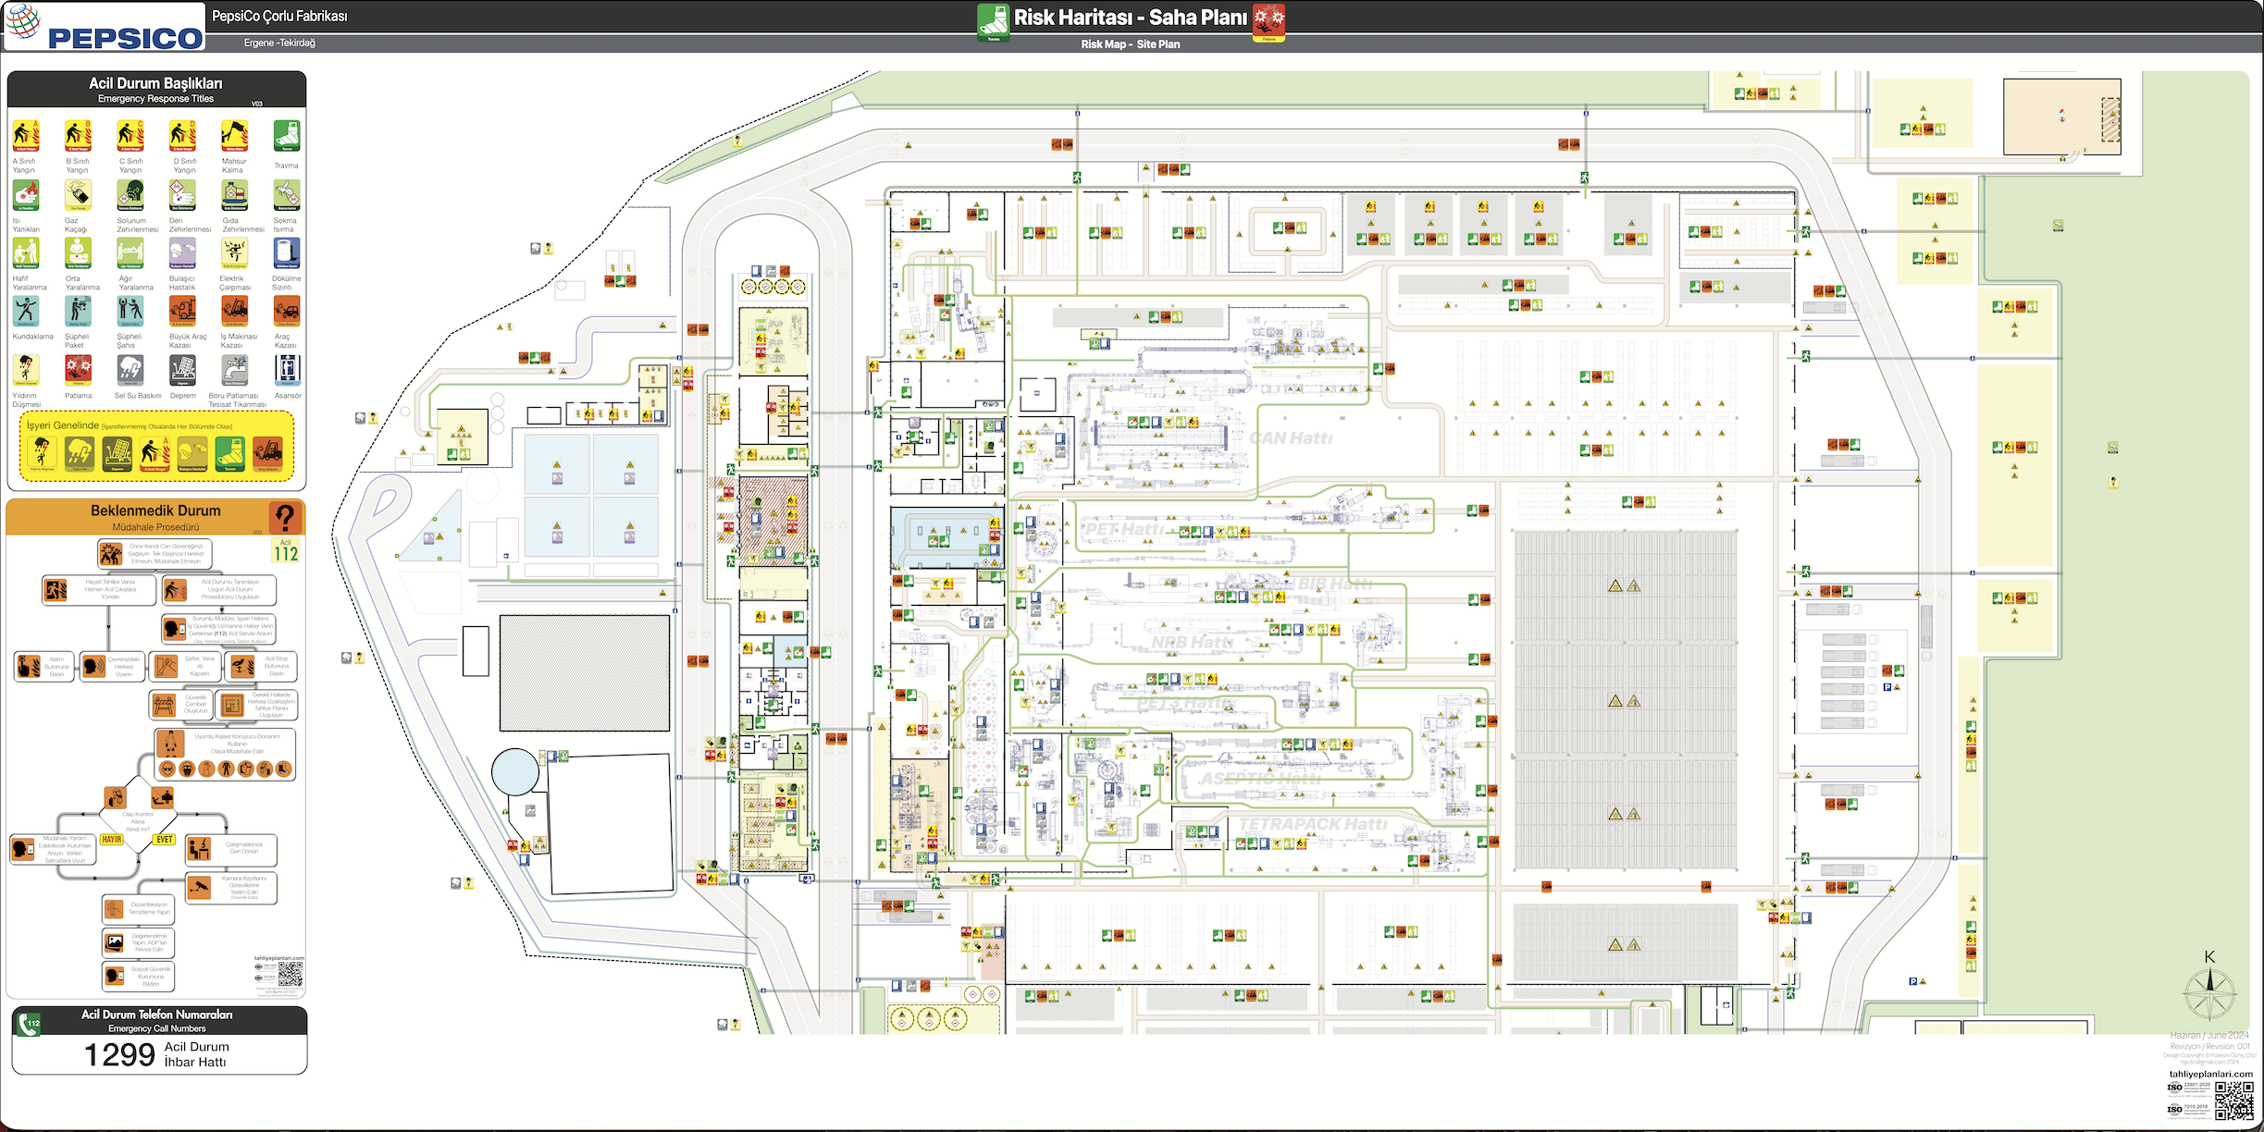Screen dimensions: 2264x1132
Task: Click the green Travma icon beside title
Action: [x=993, y=21]
